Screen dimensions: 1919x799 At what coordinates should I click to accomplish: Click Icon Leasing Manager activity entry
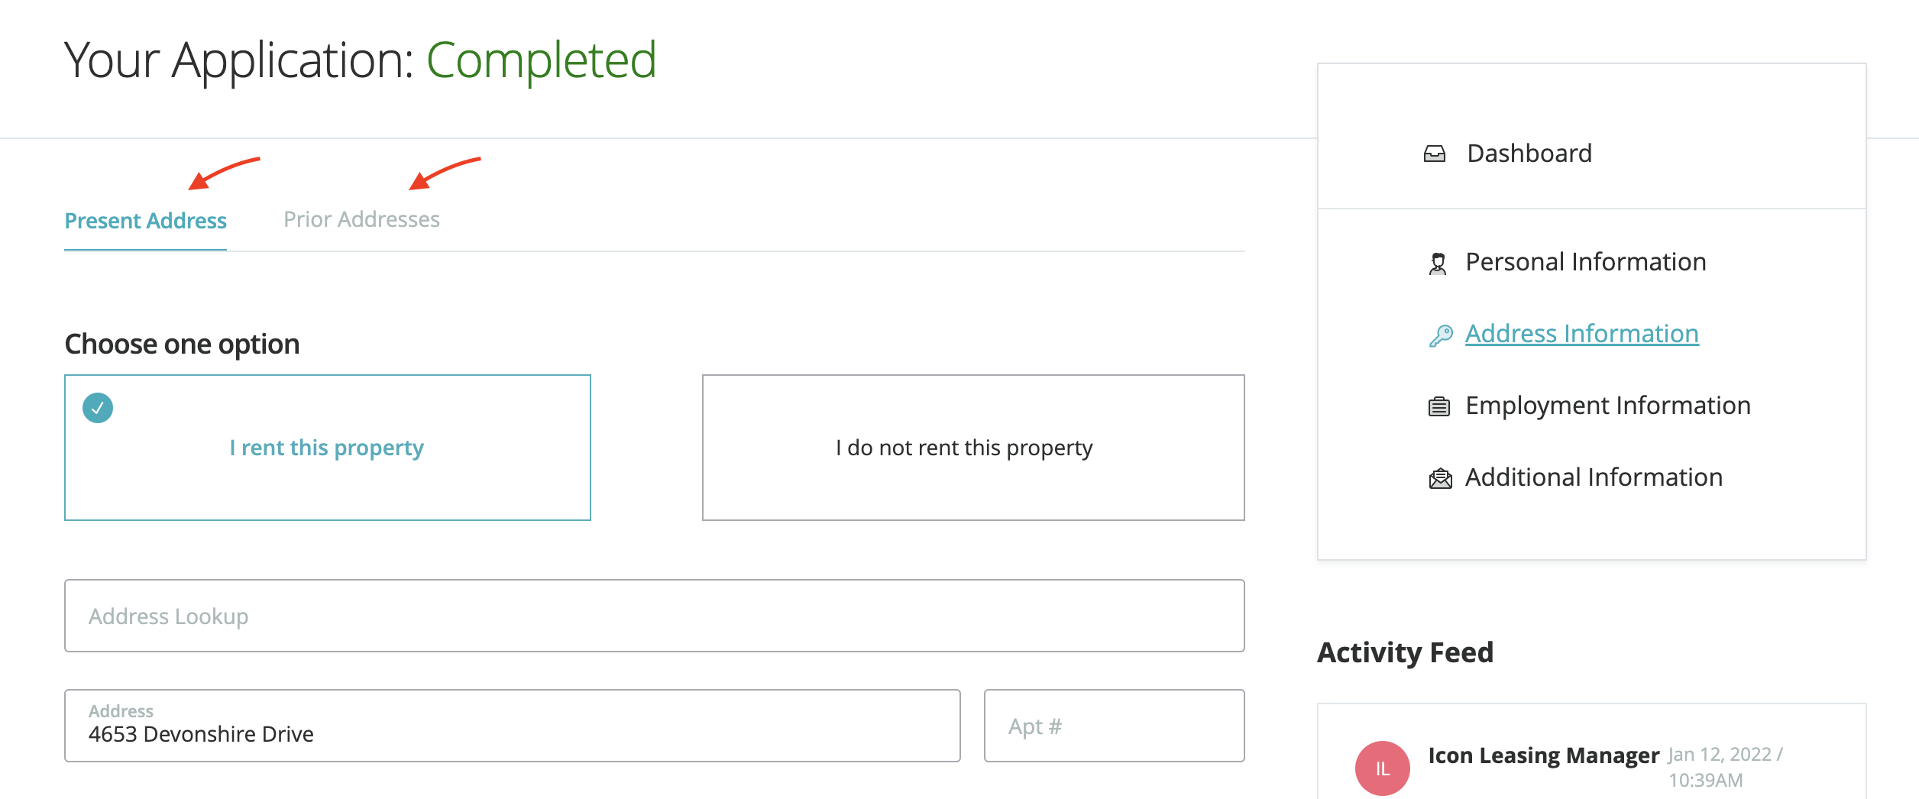coord(1543,755)
